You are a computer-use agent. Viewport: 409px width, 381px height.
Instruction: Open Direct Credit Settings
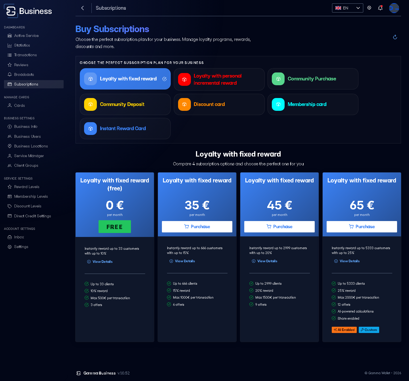point(34,216)
